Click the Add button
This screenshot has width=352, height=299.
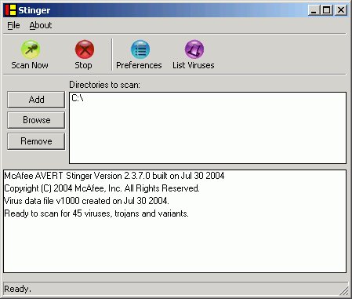pos(36,100)
